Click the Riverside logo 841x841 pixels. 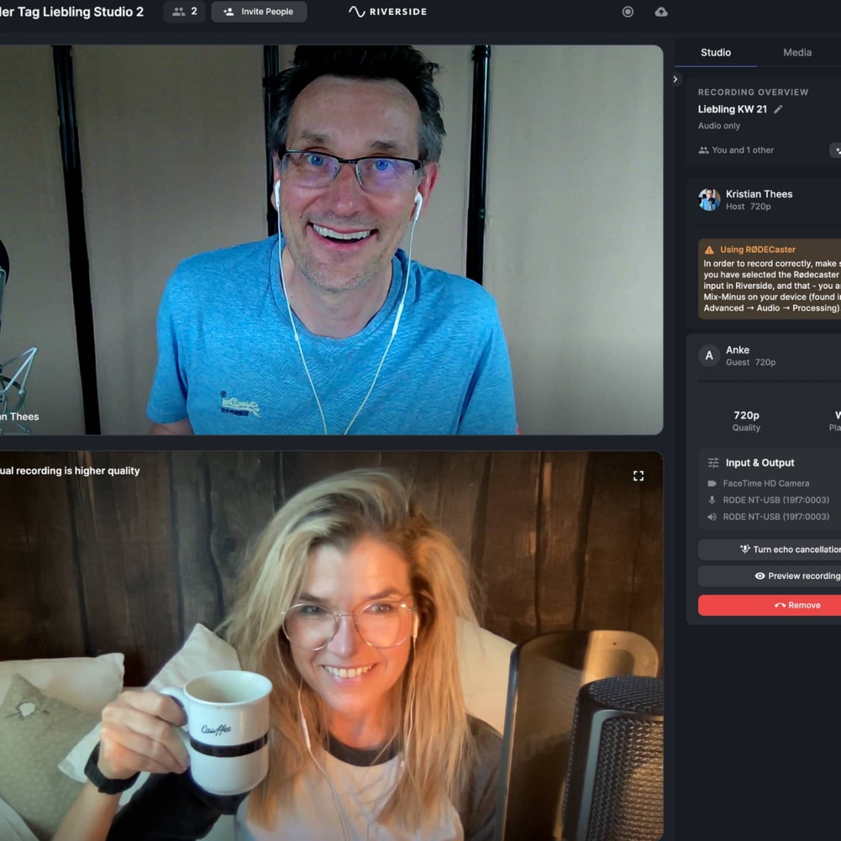tap(388, 12)
